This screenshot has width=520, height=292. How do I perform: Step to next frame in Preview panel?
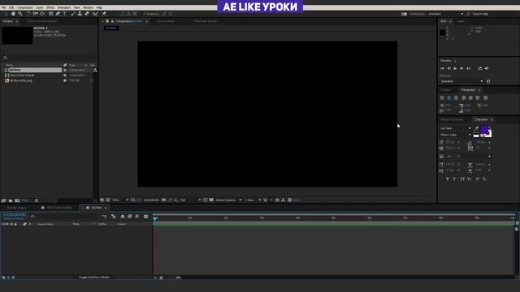click(x=461, y=68)
